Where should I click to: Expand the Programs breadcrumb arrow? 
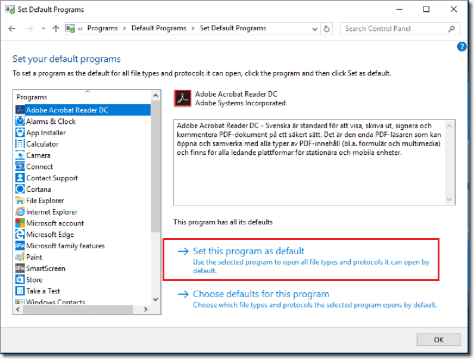124,29
